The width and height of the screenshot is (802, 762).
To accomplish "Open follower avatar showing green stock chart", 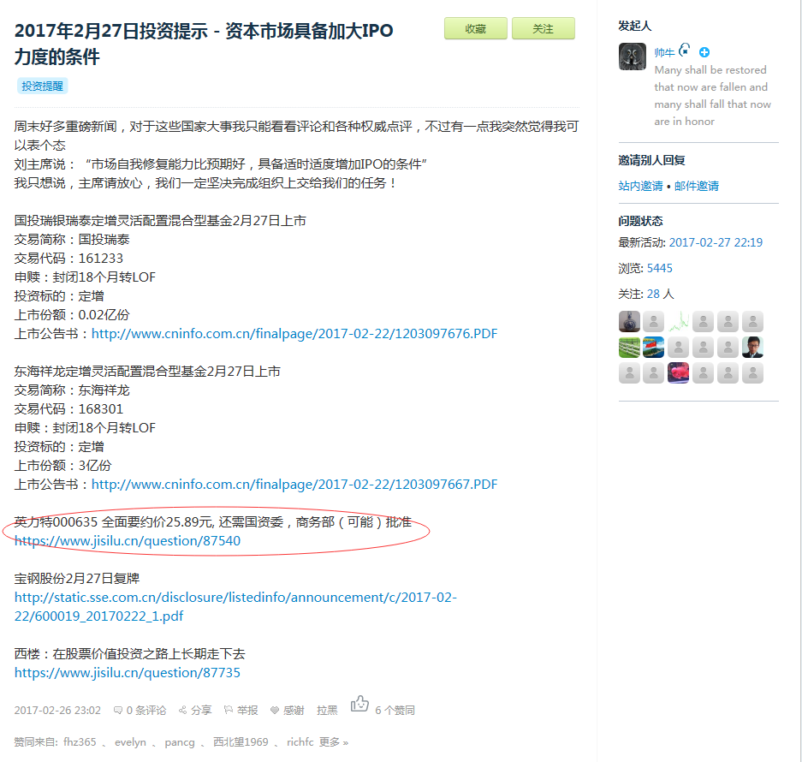I will click(678, 321).
